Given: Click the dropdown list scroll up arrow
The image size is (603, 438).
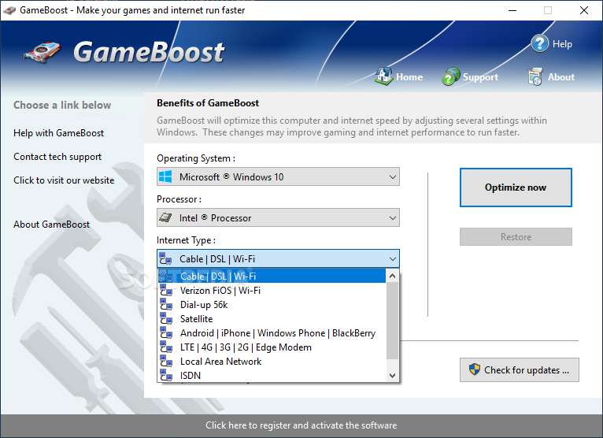Looking at the screenshot, I should (392, 276).
